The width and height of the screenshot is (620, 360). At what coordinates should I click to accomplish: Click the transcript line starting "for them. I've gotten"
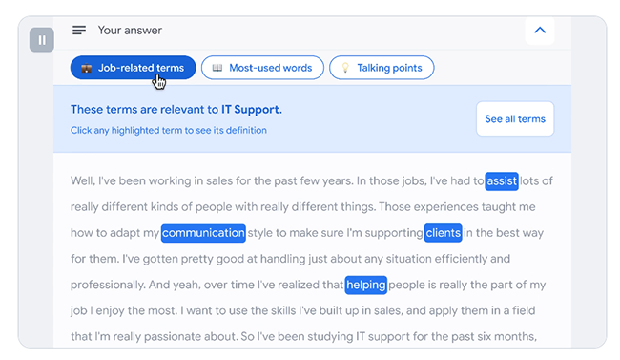pyautogui.click(x=290, y=259)
